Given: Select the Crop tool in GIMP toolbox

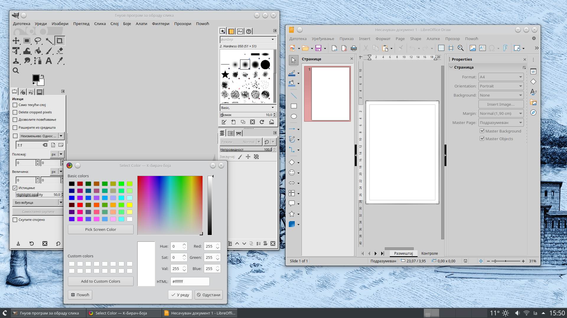Looking at the screenshot, I should point(60,41).
